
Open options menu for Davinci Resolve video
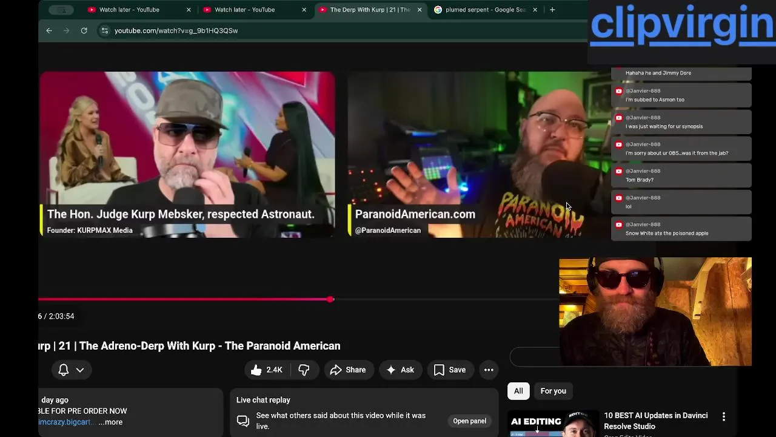(x=723, y=416)
